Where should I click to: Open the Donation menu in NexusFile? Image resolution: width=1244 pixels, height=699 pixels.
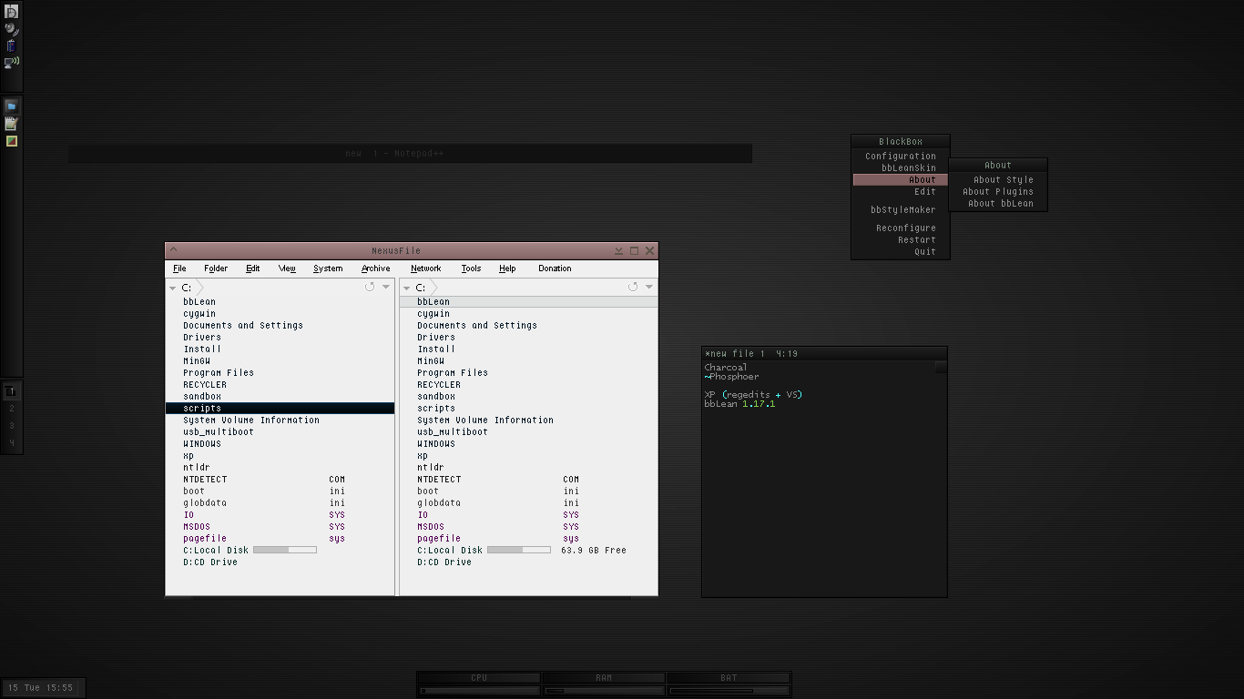pos(555,268)
